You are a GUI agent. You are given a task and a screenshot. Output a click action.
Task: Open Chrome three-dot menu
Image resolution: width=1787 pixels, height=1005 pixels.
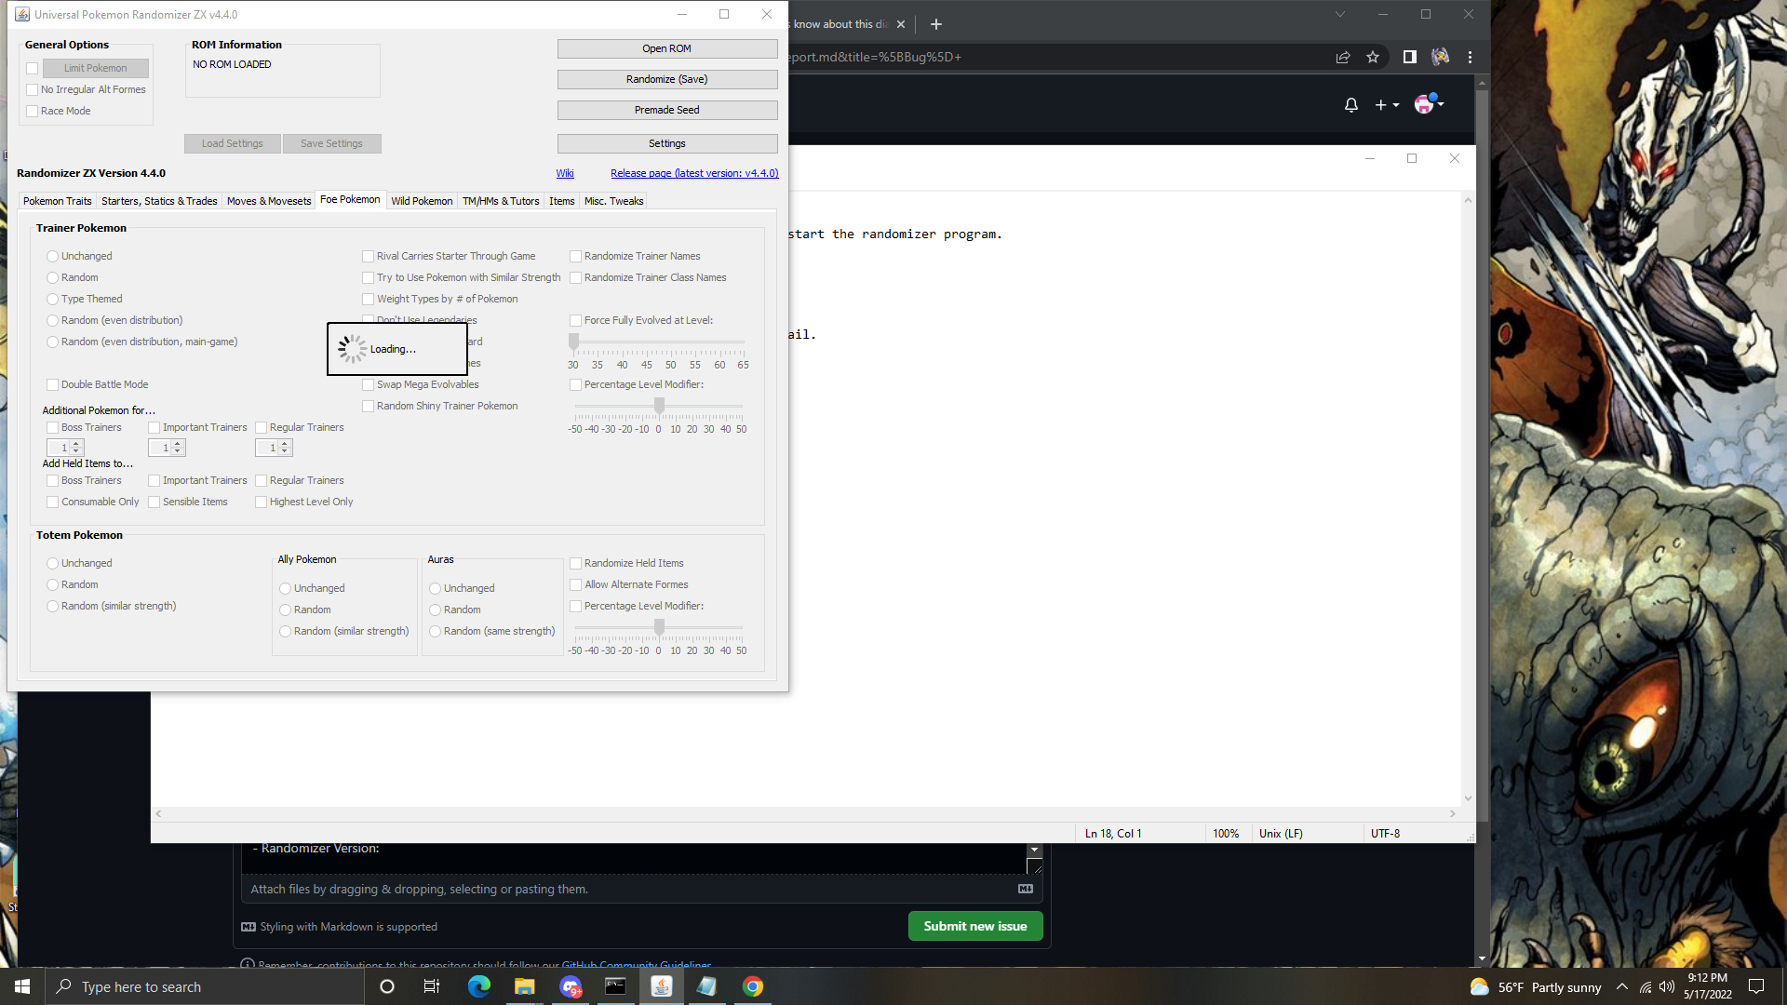1471,57
